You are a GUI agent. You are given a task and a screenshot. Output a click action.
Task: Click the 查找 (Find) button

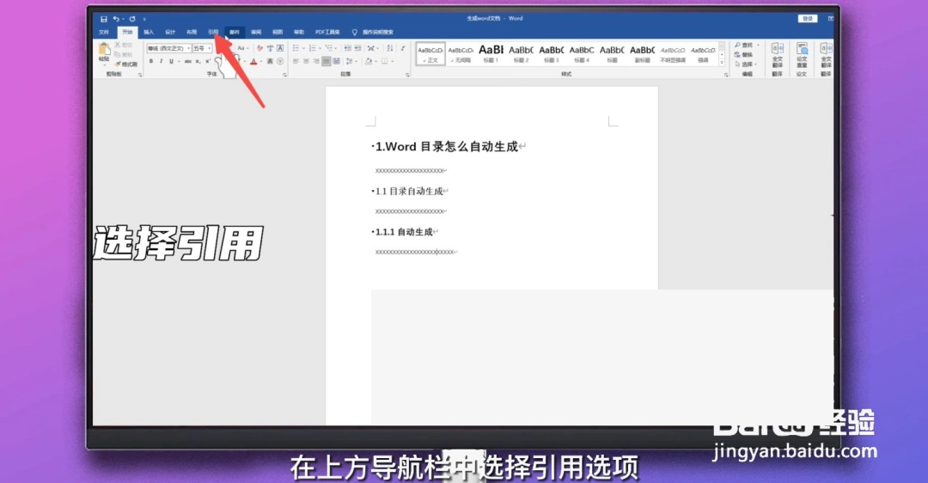click(x=747, y=45)
